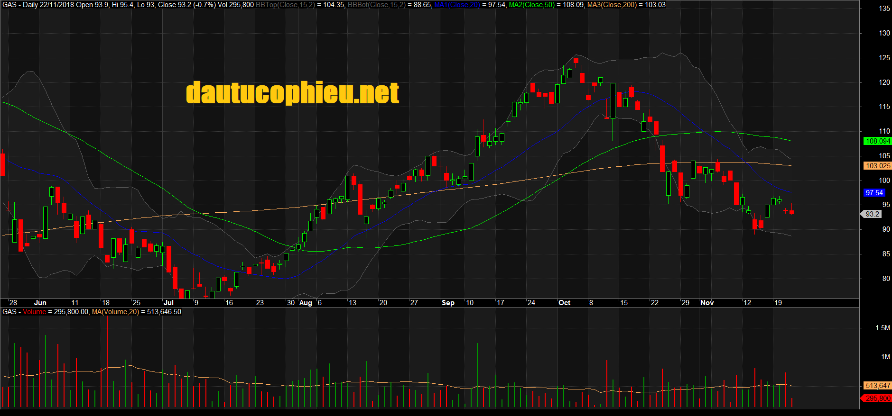This screenshot has height=416, width=892.
Task: Click the 'Oct' month marker on date axis
Action: click(565, 303)
